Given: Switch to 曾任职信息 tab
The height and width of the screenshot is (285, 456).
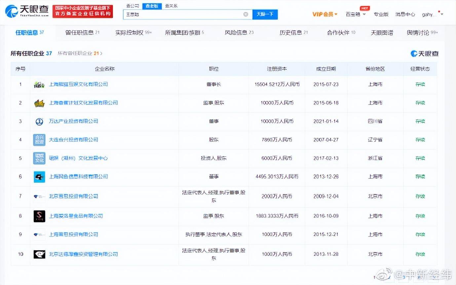Looking at the screenshot, I should (82, 33).
